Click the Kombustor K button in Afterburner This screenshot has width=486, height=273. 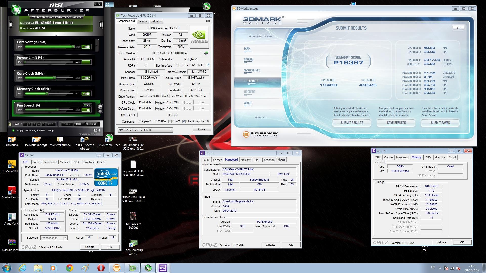coord(11,25)
